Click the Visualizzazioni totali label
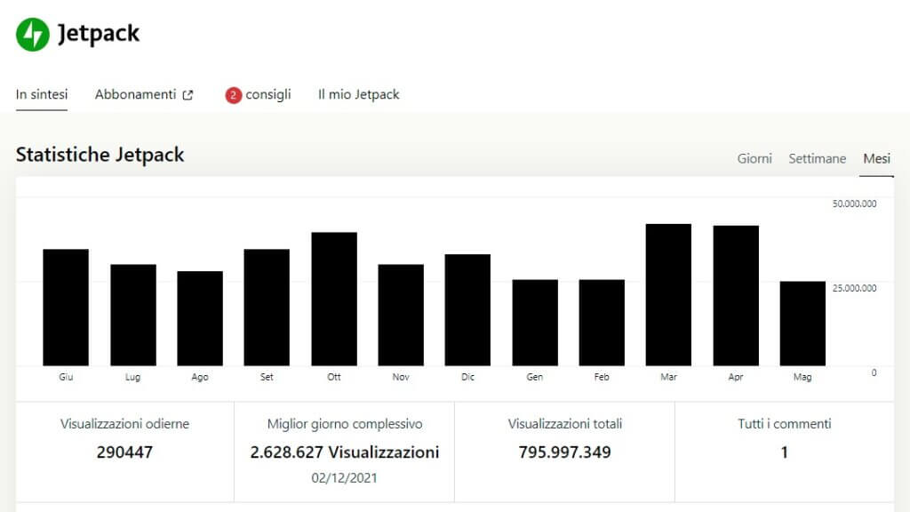The image size is (910, 512). click(x=564, y=424)
